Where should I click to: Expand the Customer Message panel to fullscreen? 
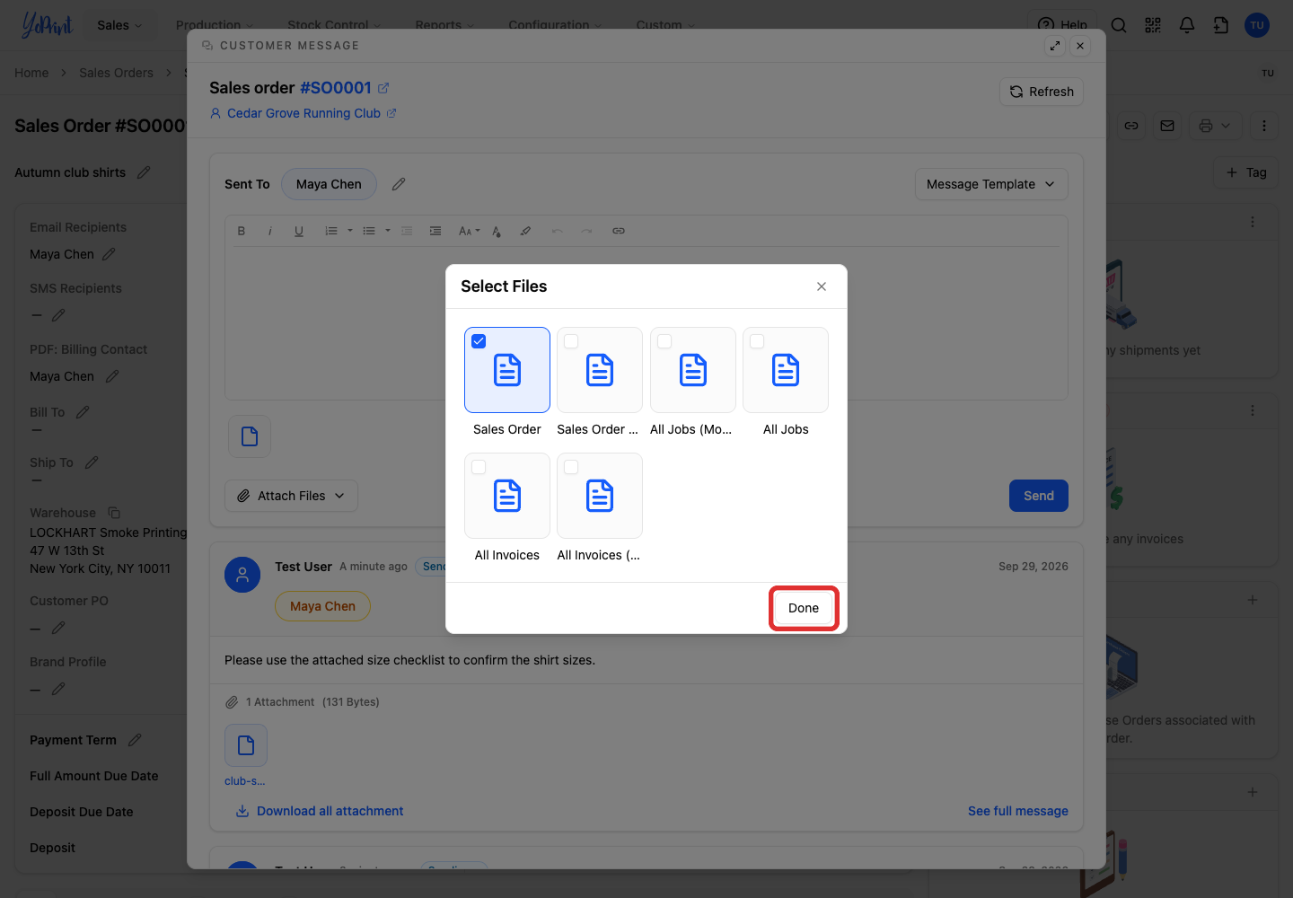pos(1055,46)
